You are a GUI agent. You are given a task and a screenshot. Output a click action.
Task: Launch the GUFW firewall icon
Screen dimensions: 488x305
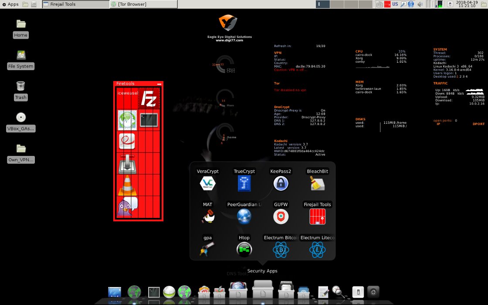tap(281, 217)
